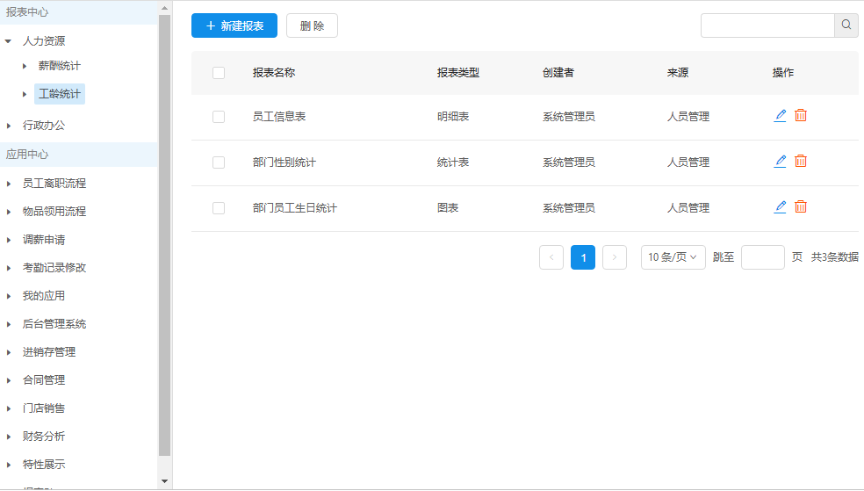Delete the 部门性别统计 report via trash icon
The width and height of the screenshot is (864, 491).
click(801, 162)
